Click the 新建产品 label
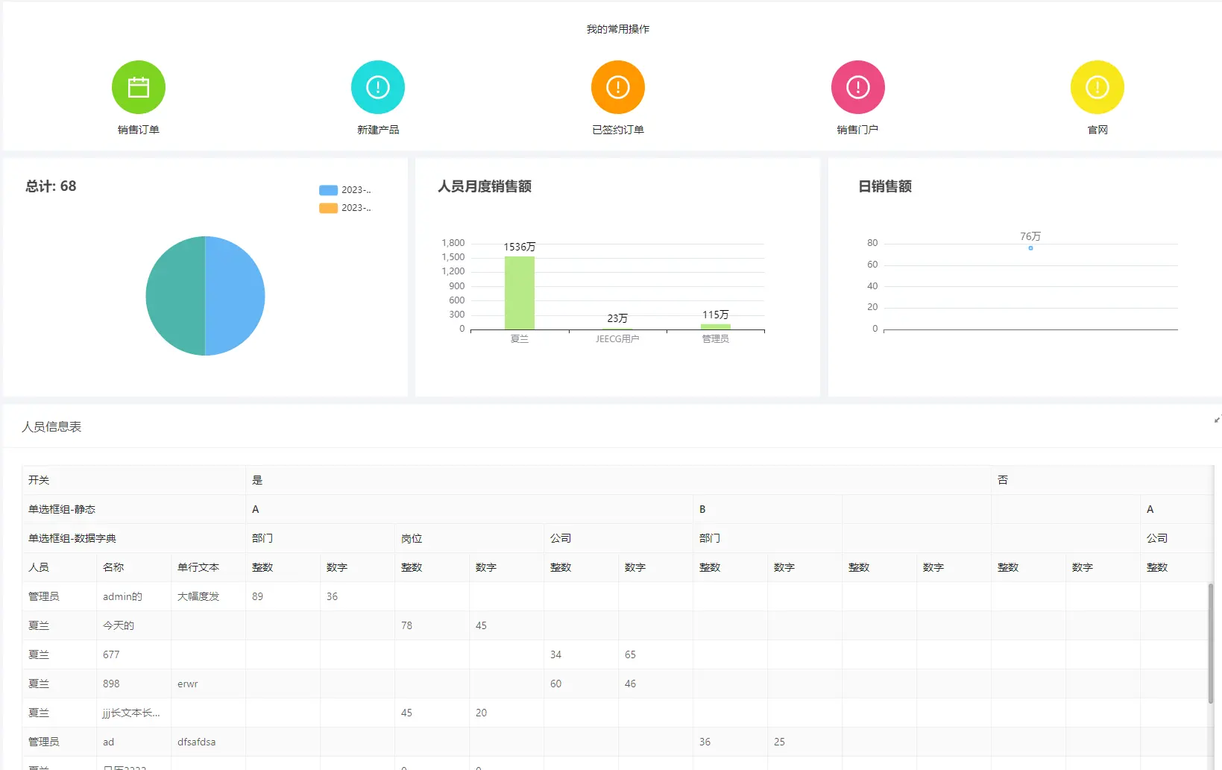Viewport: 1222px width, 770px height. pyautogui.click(x=378, y=130)
